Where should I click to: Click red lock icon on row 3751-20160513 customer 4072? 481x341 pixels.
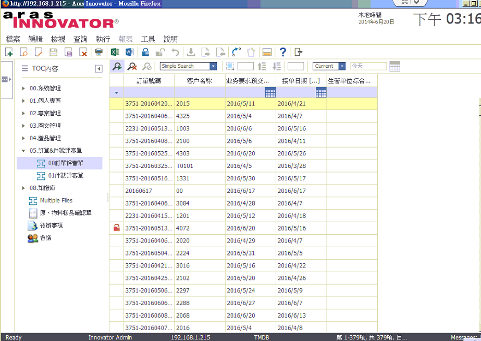117,228
